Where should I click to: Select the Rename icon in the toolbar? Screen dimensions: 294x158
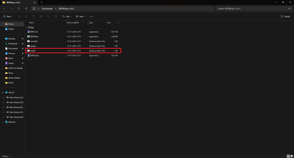click(41, 16)
